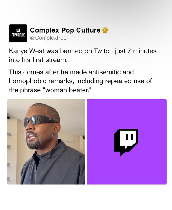Click the small Complex mark inside avatar
The height and width of the screenshot is (210, 172).
(x=18, y=30)
